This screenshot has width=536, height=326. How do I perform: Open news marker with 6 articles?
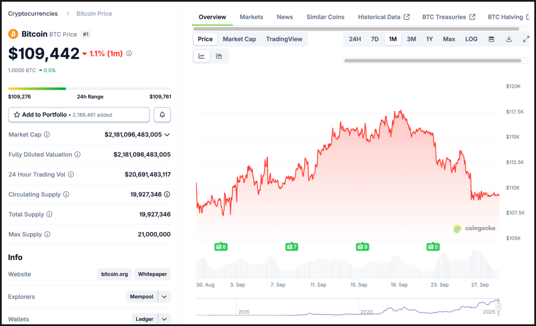221,247
